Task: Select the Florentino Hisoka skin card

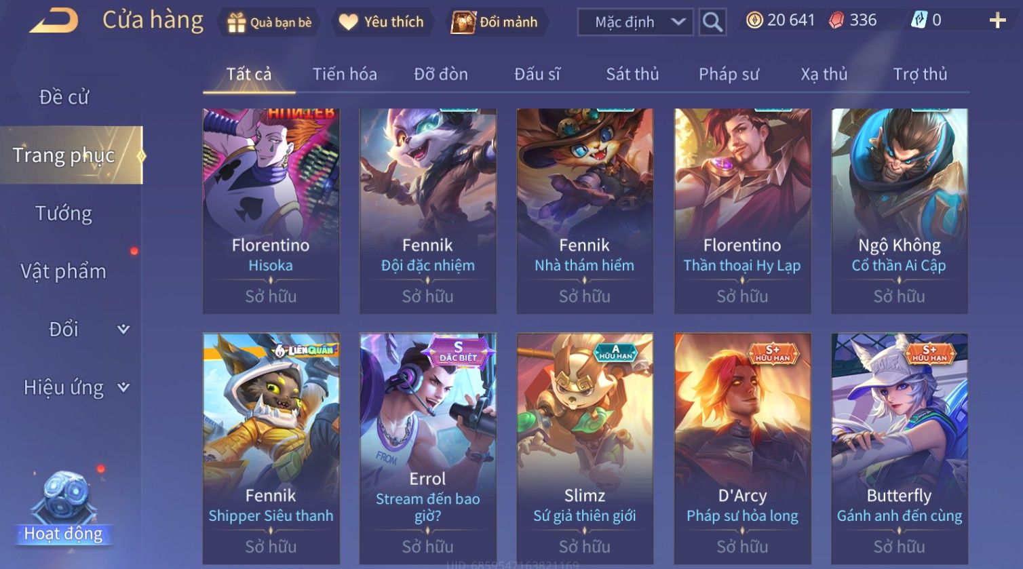Action: pyautogui.click(x=271, y=211)
